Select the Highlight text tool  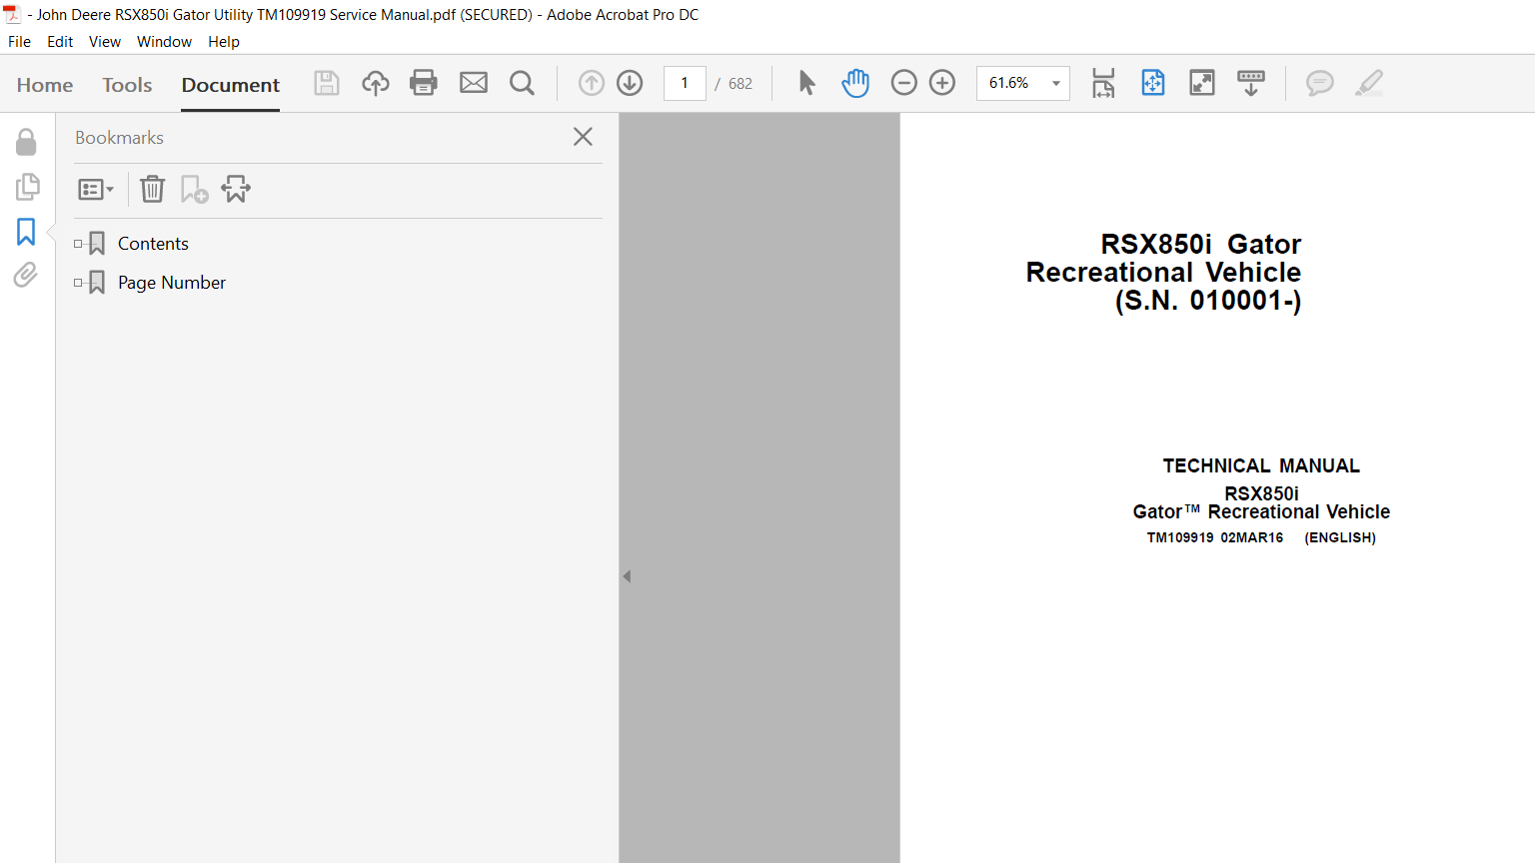point(1369,83)
